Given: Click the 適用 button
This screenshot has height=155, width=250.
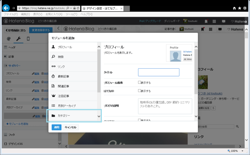Looking at the screenshot, I should pos(57,127).
